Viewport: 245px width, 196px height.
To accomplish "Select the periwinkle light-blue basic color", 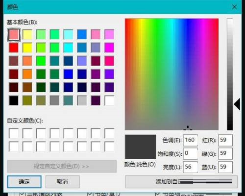I will coord(82,61).
